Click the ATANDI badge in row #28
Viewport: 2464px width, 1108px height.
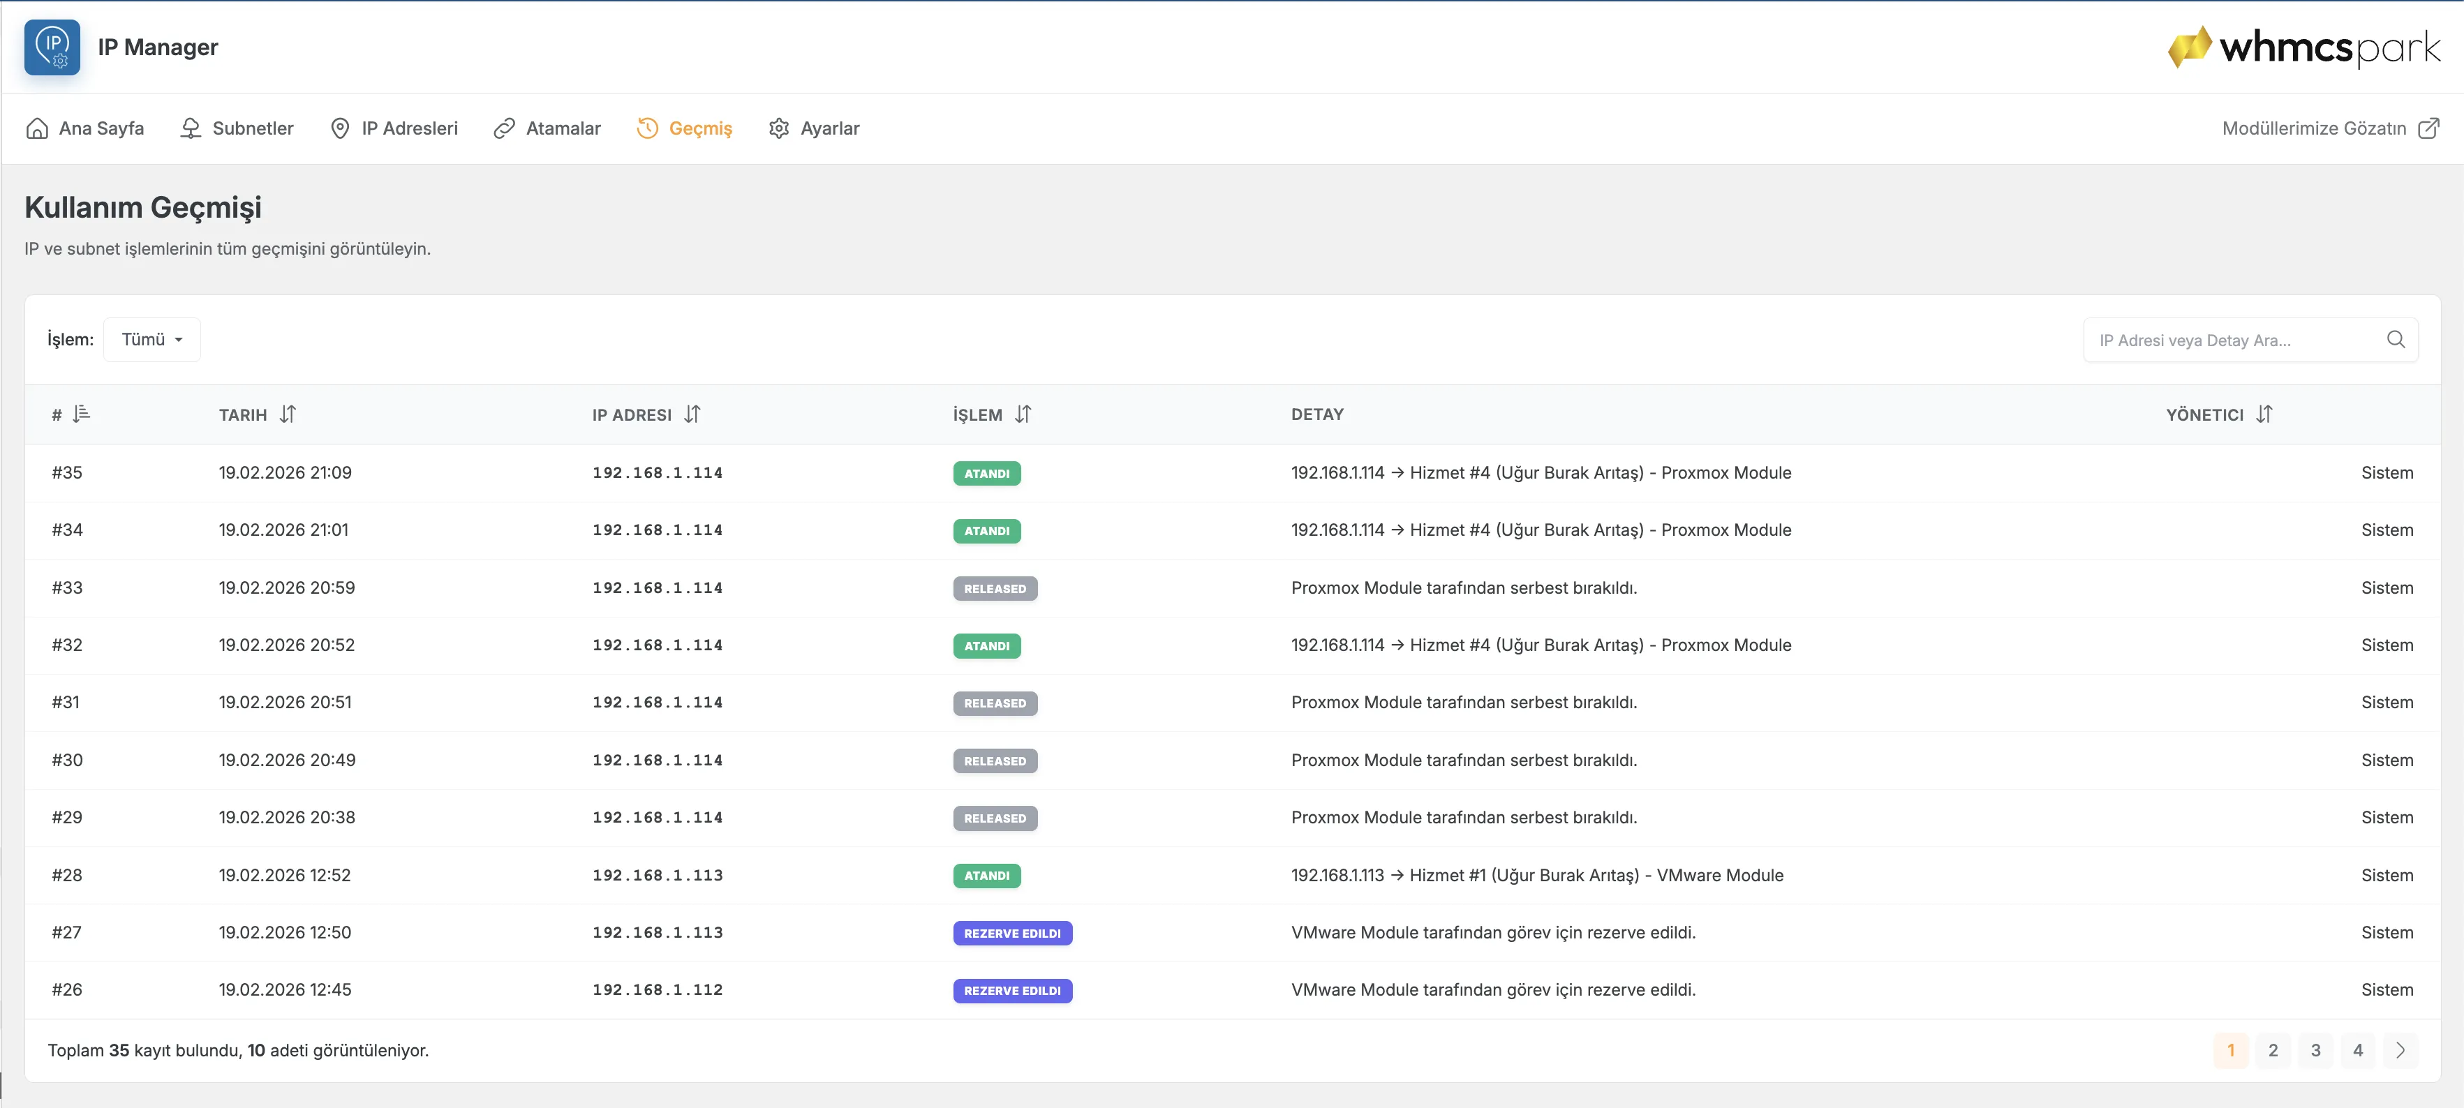[x=986, y=876]
